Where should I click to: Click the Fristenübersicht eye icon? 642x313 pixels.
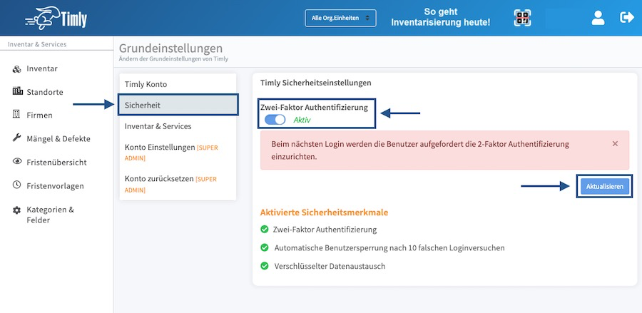[17, 161]
